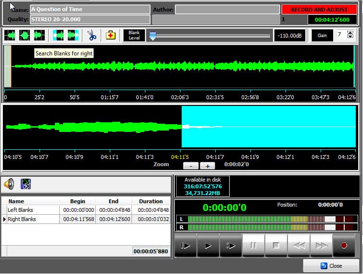Increase the Gain value with up arrow
Screen dimensions: 363x274
(x=350, y=33)
